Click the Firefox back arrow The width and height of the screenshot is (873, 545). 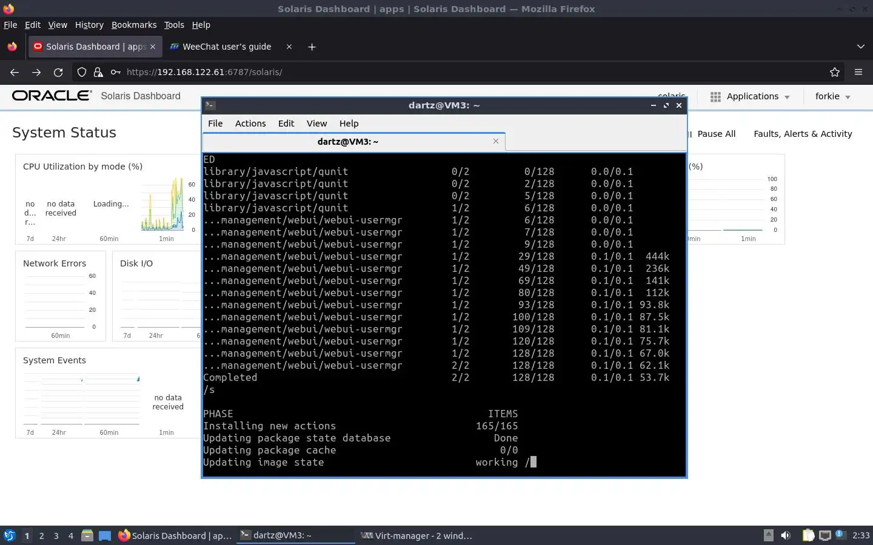(15, 72)
